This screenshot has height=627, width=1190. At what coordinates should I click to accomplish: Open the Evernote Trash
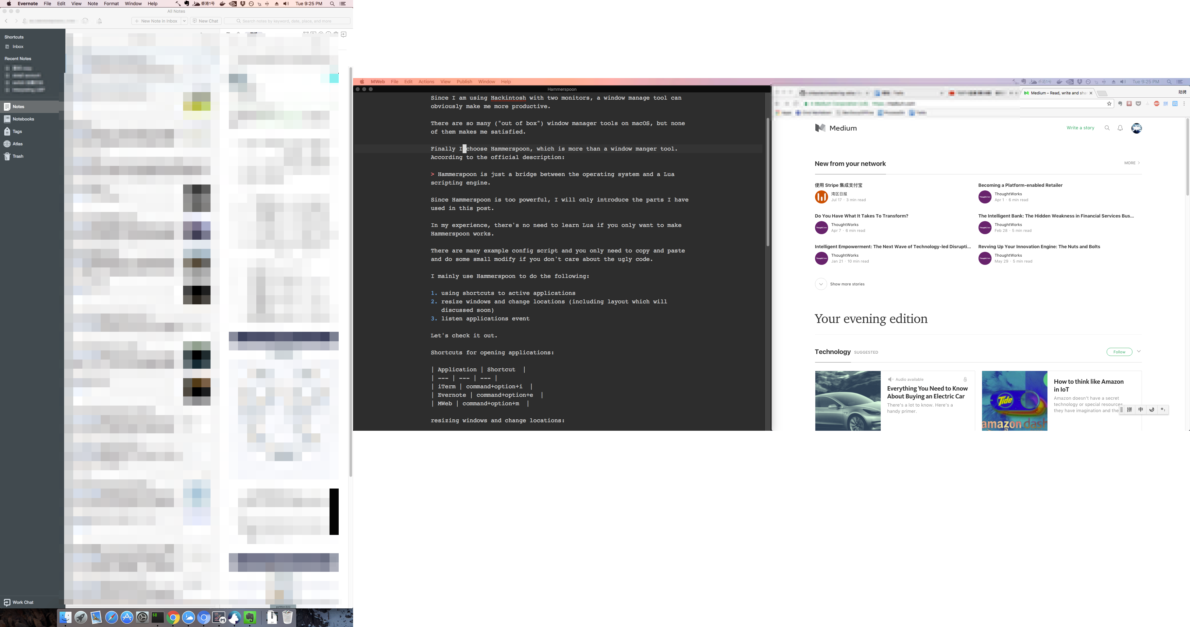(18, 156)
